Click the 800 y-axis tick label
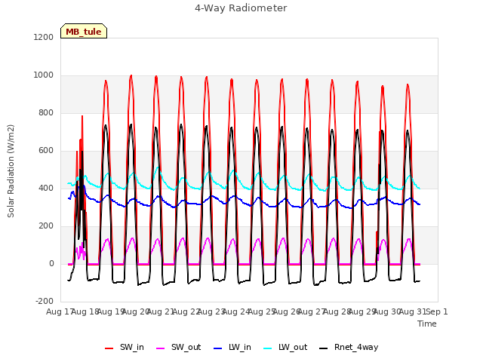The height and width of the screenshot is (362, 483). [x=46, y=113]
